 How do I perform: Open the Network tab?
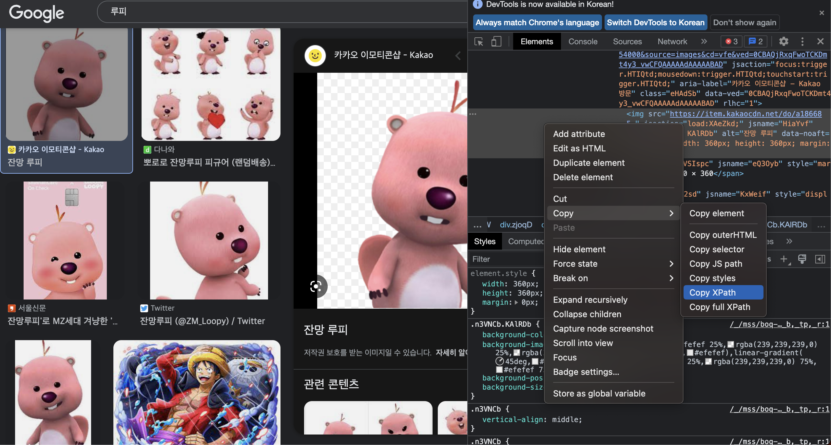tap(672, 42)
